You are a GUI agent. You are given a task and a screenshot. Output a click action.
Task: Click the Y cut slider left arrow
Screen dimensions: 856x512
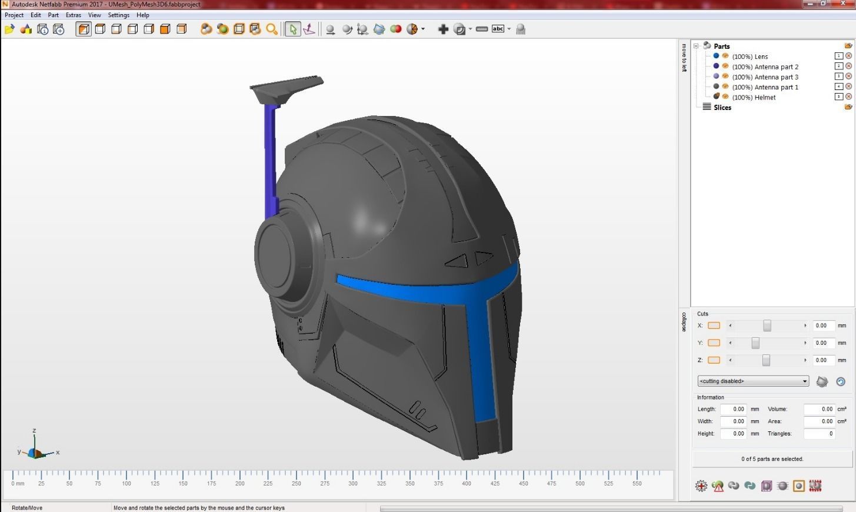point(730,343)
